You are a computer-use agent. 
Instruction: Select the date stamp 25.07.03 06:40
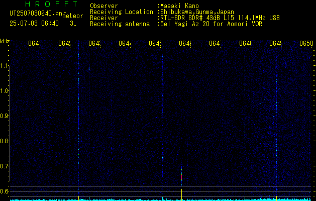coord(34,24)
